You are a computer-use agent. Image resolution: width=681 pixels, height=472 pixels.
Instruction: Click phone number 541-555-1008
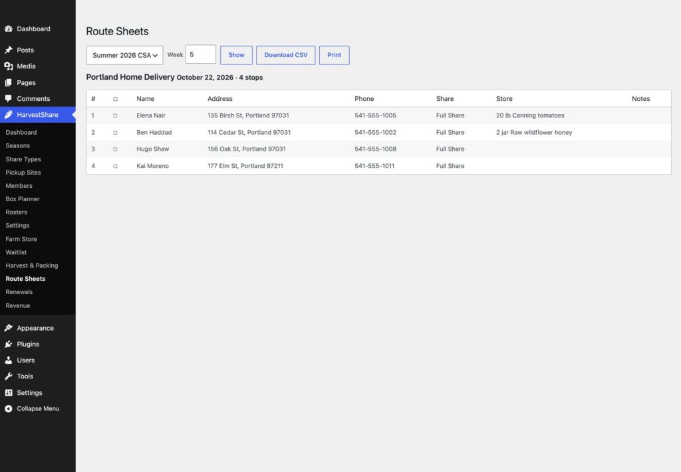point(375,149)
